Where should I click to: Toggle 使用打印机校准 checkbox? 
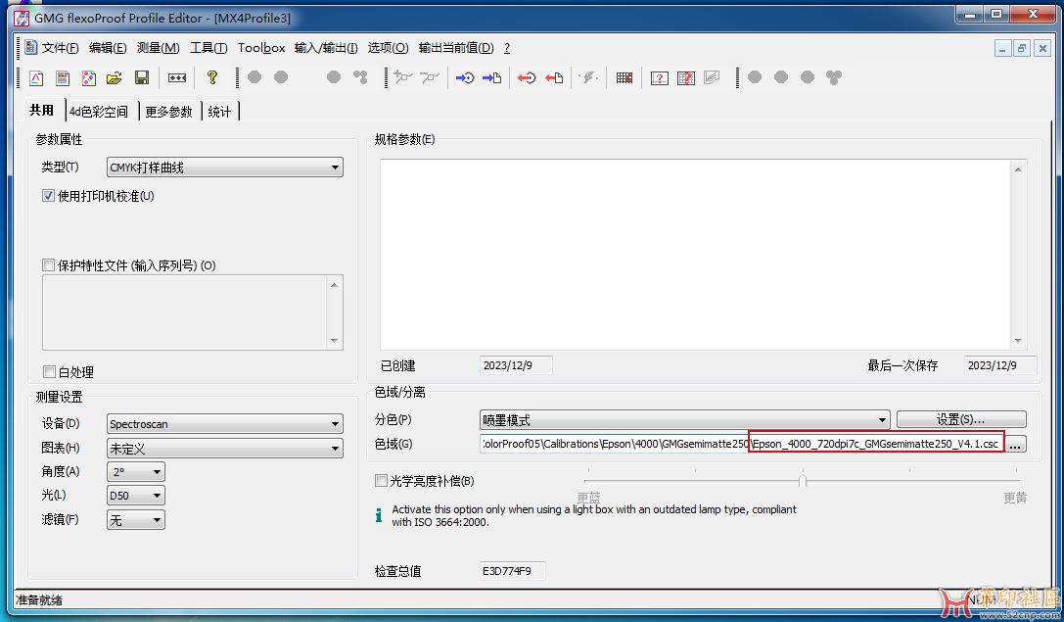(48, 196)
